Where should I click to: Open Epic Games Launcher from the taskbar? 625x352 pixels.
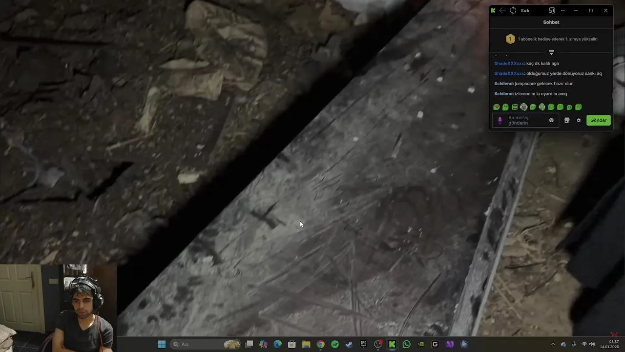[363, 344]
